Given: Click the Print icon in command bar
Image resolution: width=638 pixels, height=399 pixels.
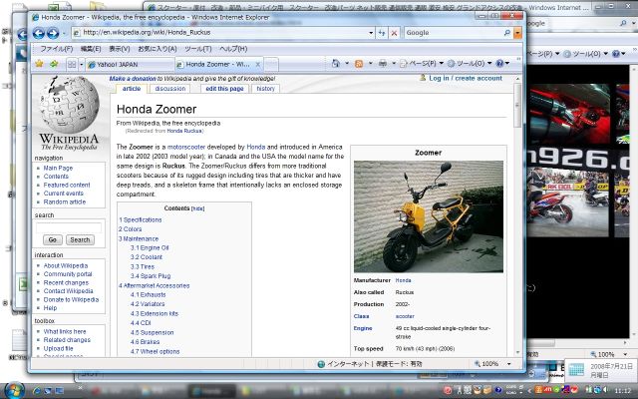Looking at the screenshot, I should pyautogui.click(x=383, y=64).
